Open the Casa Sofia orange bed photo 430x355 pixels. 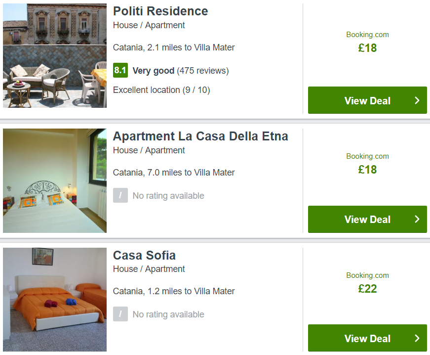click(55, 300)
